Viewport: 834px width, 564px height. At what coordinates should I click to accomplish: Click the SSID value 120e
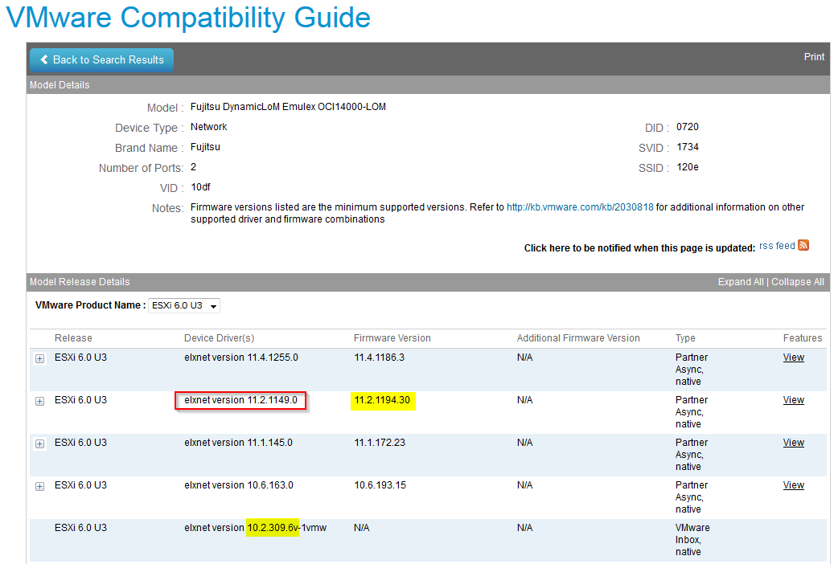687,167
